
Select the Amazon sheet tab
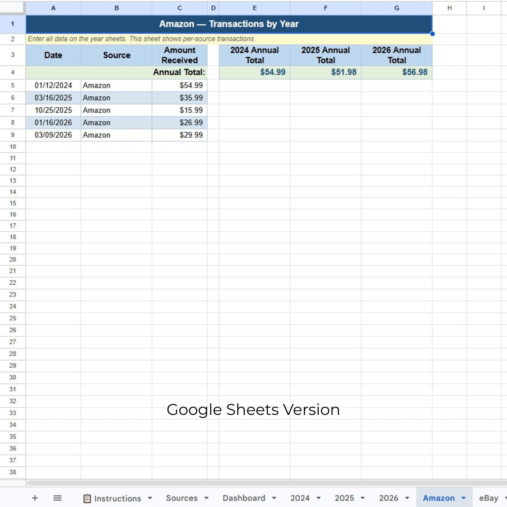click(438, 498)
